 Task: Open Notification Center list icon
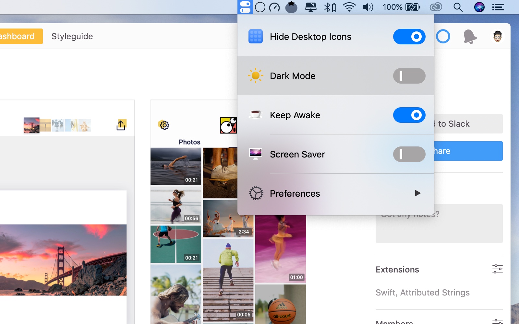pos(498,7)
